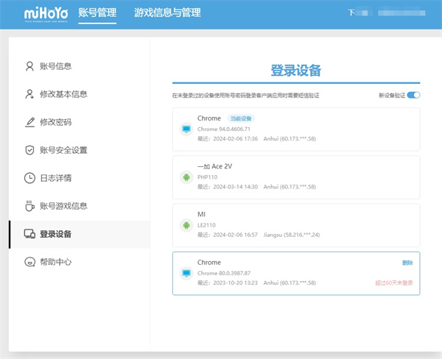
Task: Click the '2024-03-14 14:30' login time
Action: (x=236, y=187)
